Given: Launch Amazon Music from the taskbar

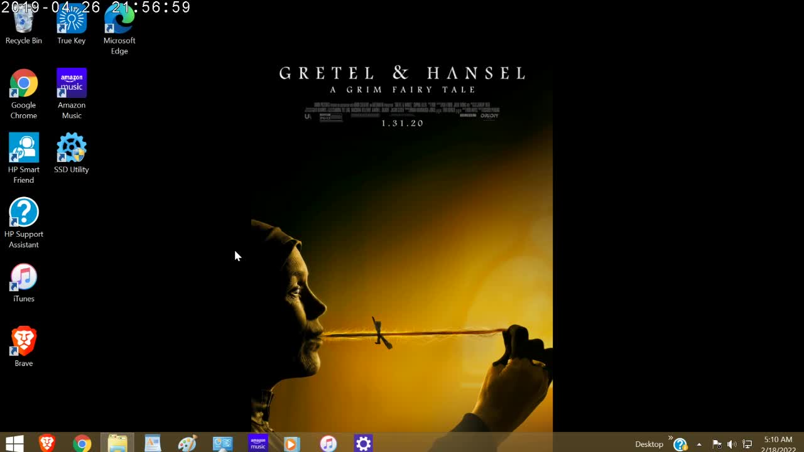Looking at the screenshot, I should (x=258, y=443).
